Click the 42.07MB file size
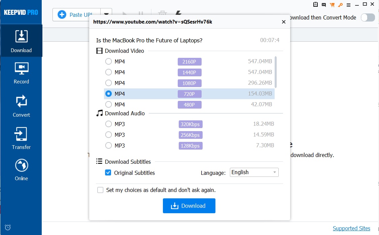379x235 pixels. click(x=262, y=104)
